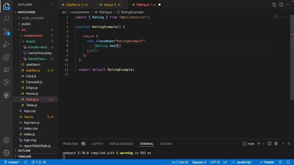The image size is (294, 165).
Task: Click the master branch indicator in status bar
Action: 12,162
